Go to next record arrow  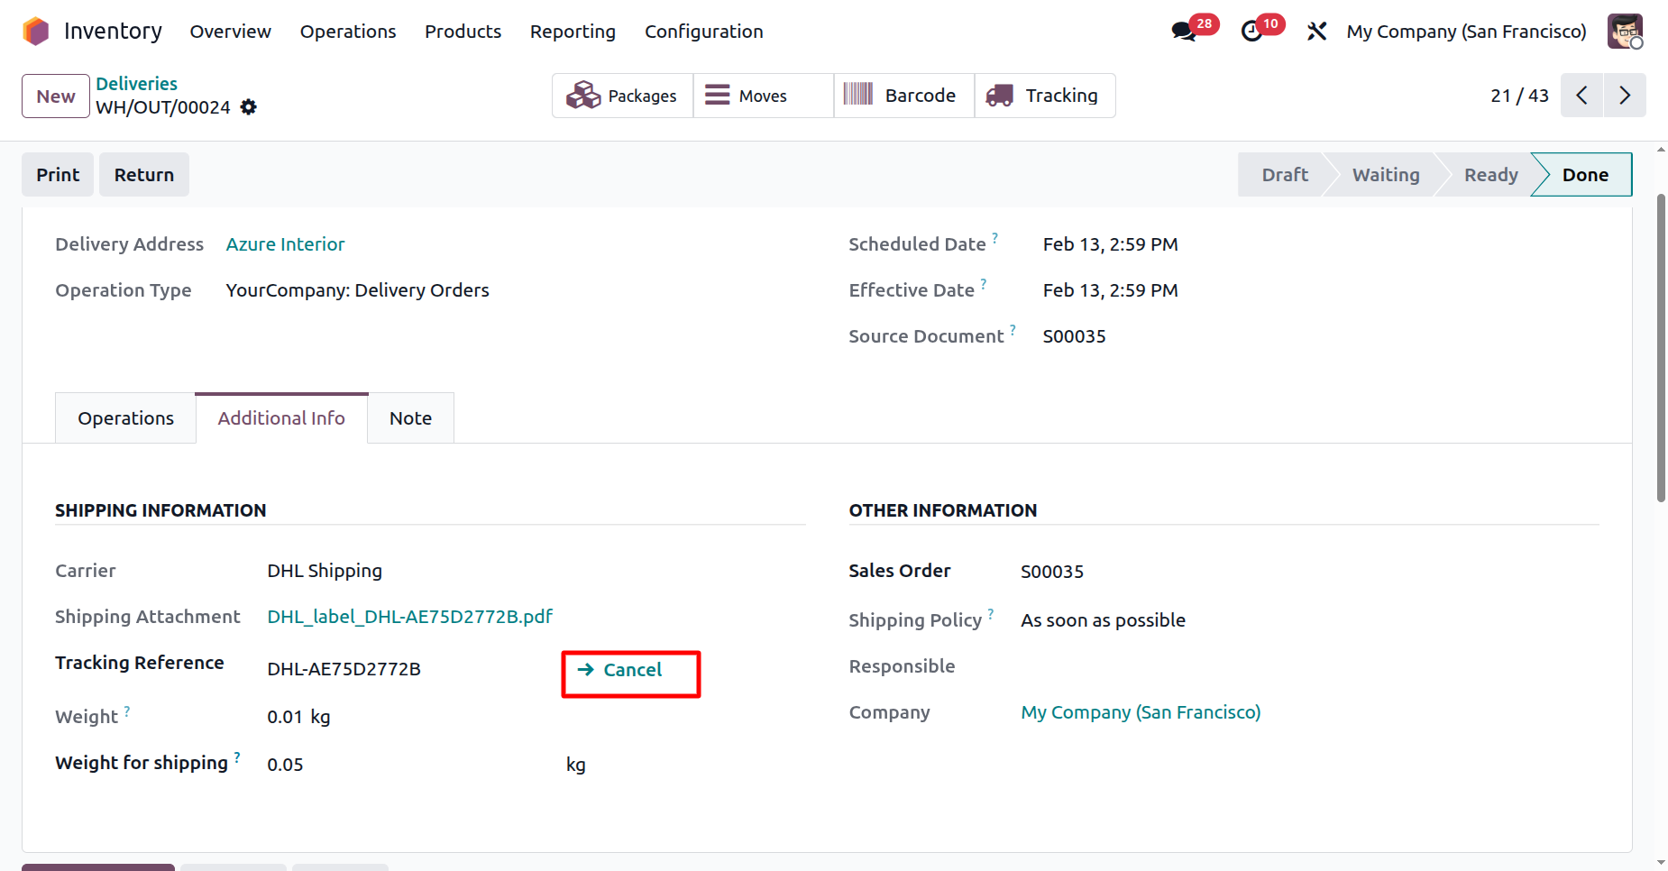[1625, 96]
